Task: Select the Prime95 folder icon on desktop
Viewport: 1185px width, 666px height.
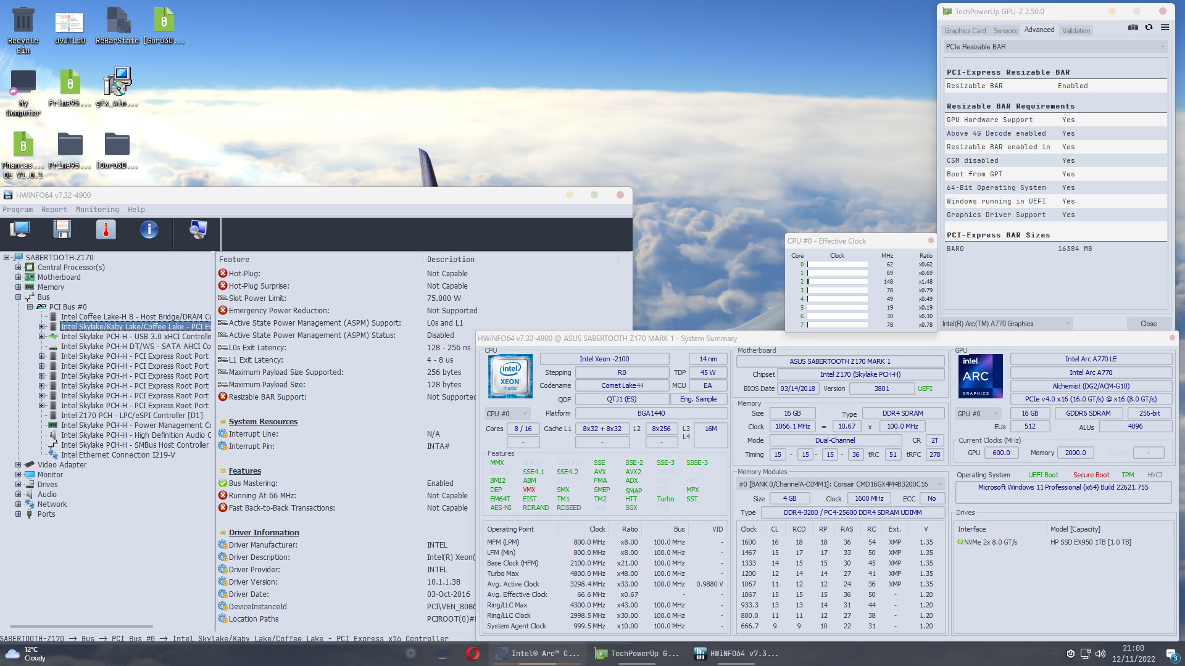Action: (x=70, y=150)
